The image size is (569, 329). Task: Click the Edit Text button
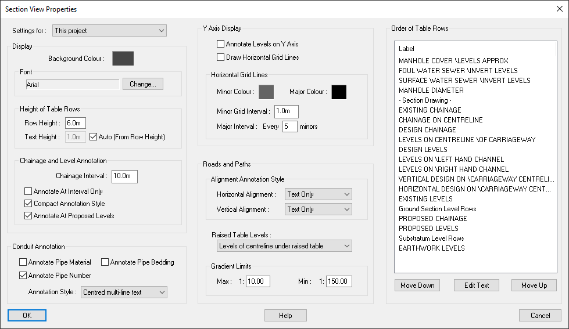click(x=476, y=285)
